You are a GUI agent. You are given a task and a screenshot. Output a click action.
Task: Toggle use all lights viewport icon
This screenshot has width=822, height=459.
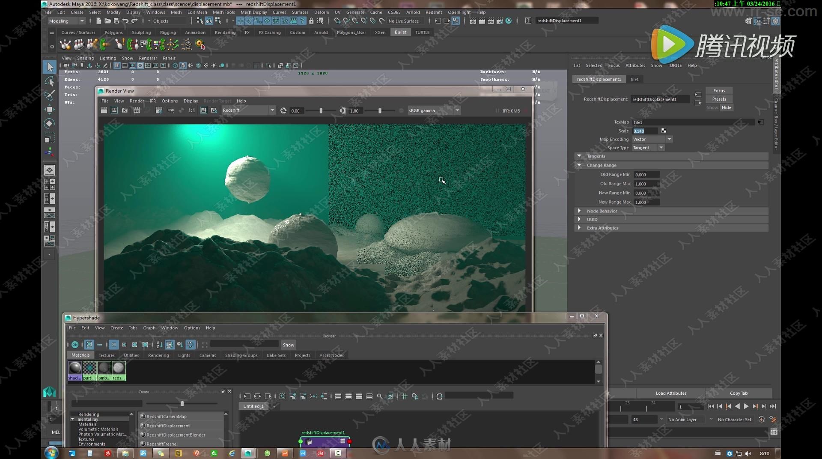[214, 66]
